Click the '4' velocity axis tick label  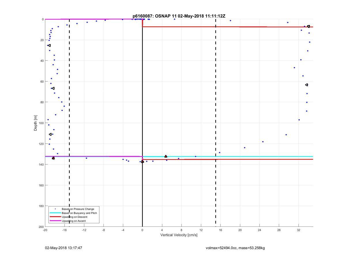[162, 230]
